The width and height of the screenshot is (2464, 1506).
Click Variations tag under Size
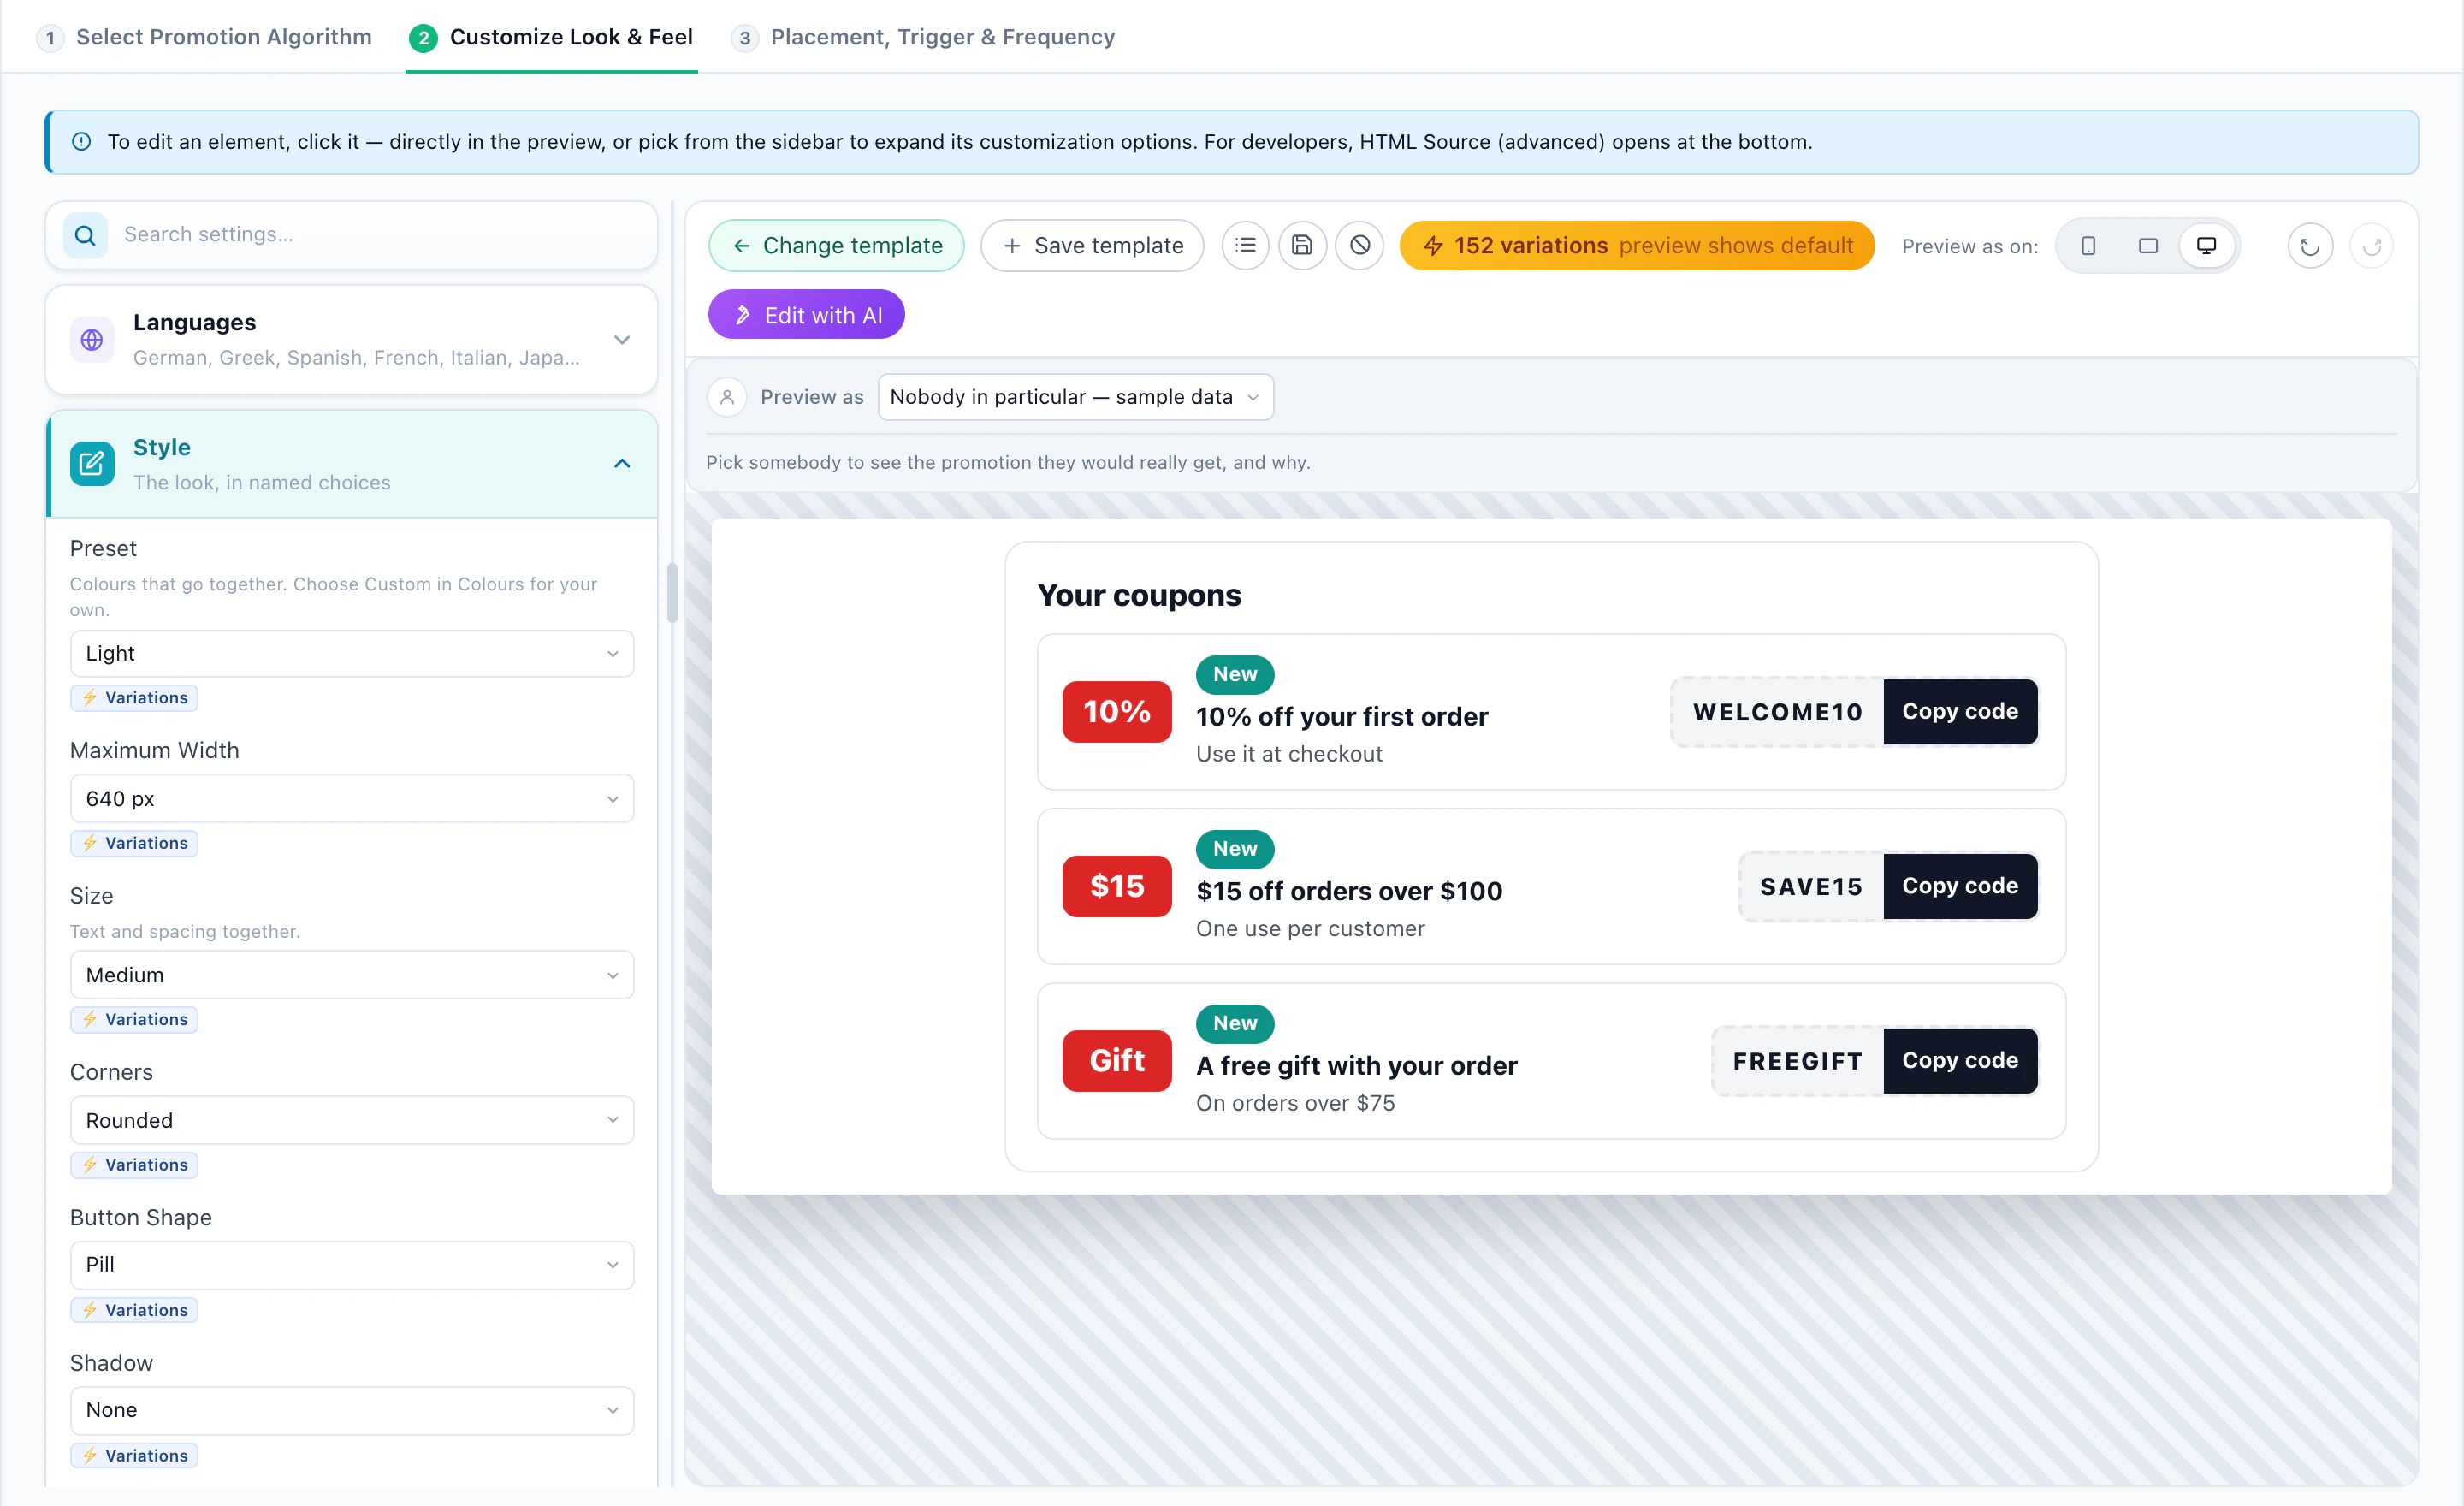[x=134, y=1019]
